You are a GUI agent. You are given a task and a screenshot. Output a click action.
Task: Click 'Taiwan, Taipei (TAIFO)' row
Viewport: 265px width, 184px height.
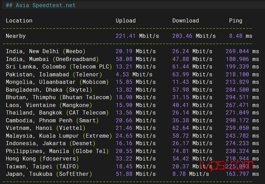pos(42,166)
